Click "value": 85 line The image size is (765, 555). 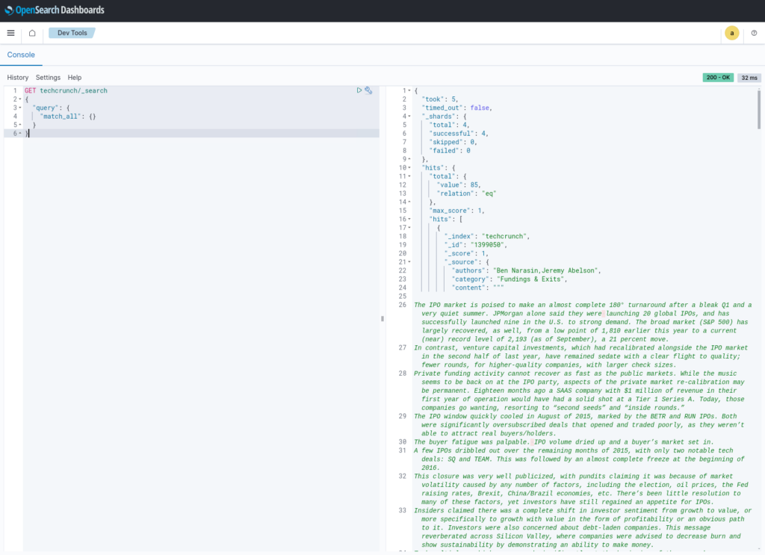click(x=459, y=185)
